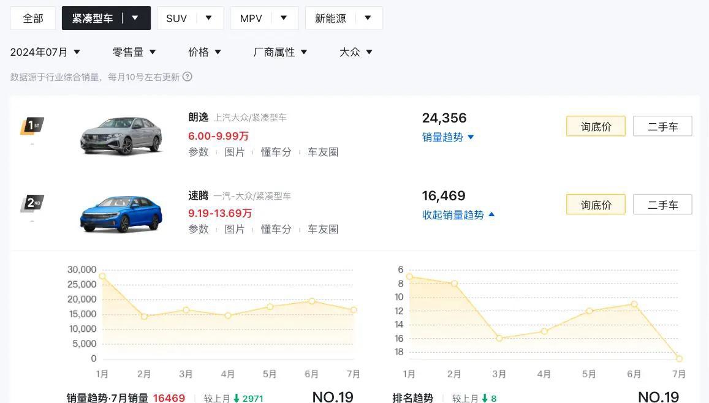Click 二手车 button for 速腾
The width and height of the screenshot is (709, 403).
pos(663,204)
